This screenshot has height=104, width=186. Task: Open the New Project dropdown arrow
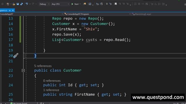(x=11, y=4)
